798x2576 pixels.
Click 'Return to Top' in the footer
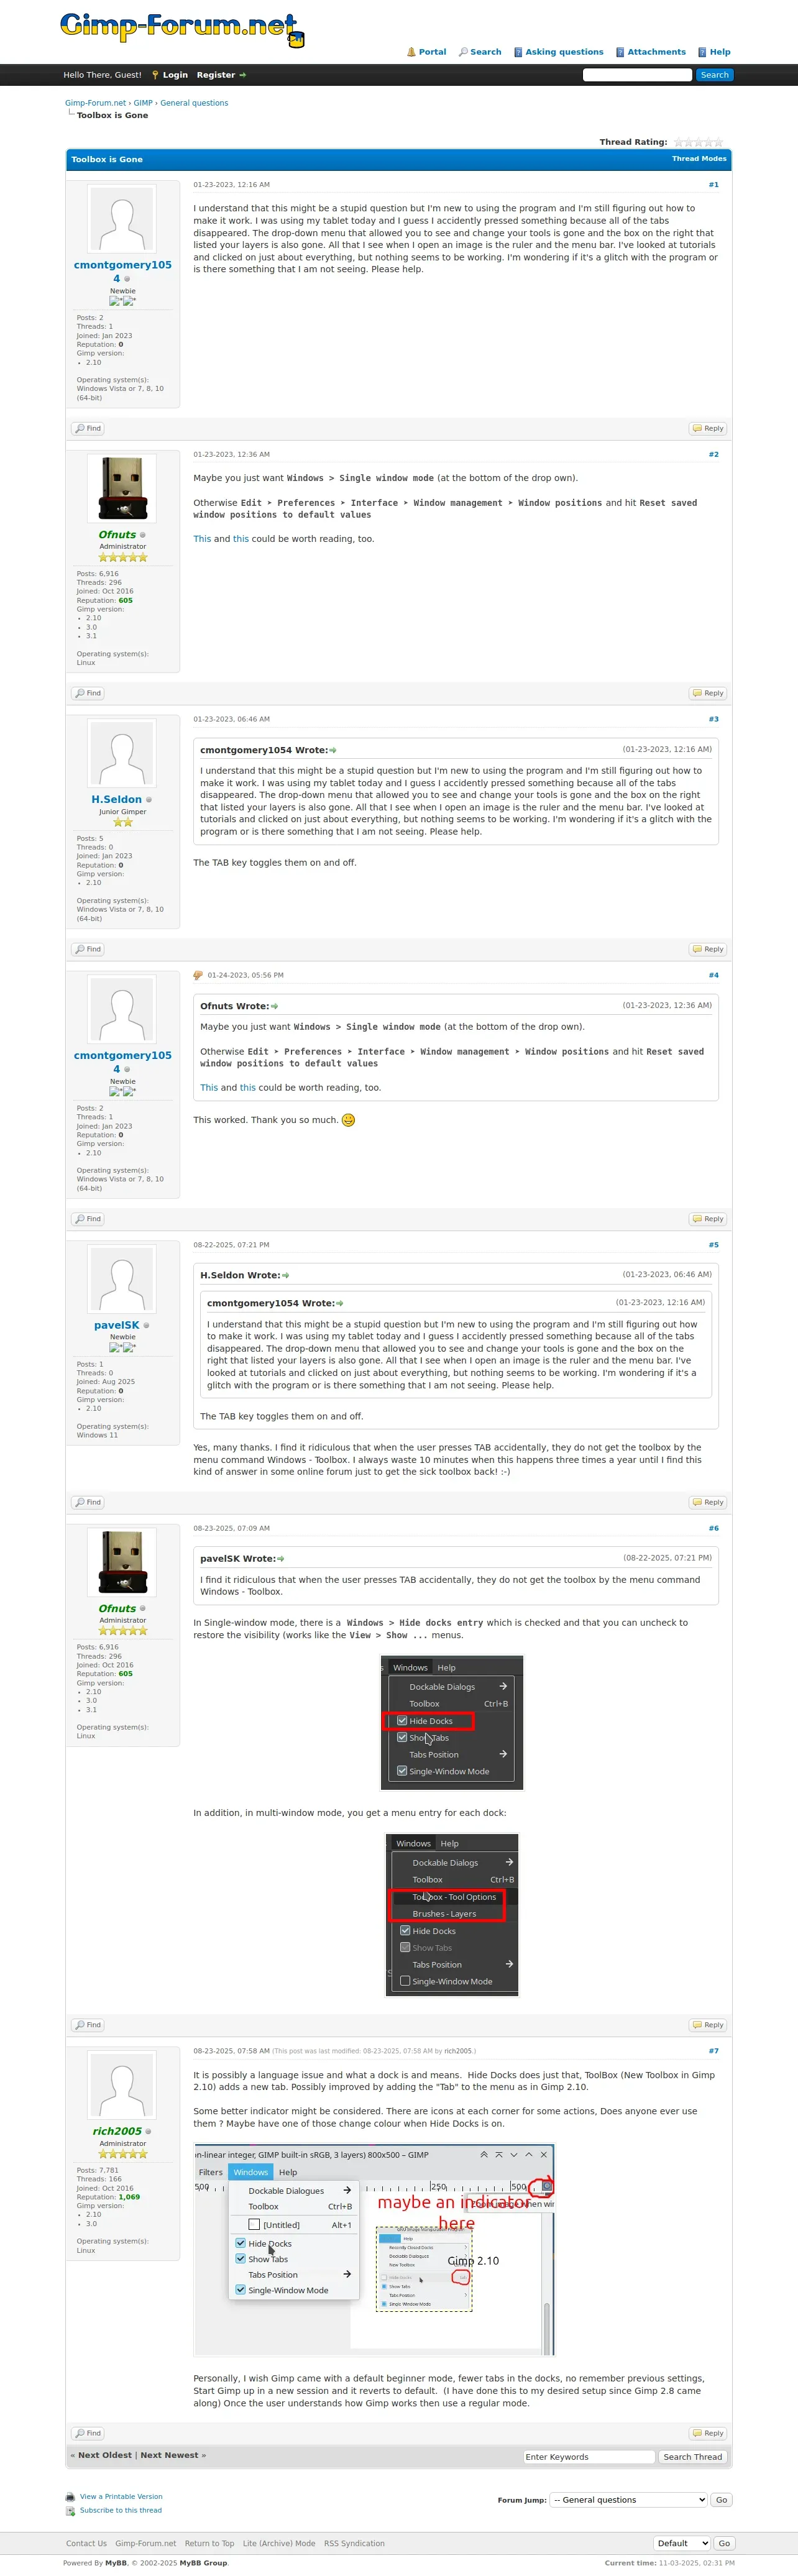209,2544
